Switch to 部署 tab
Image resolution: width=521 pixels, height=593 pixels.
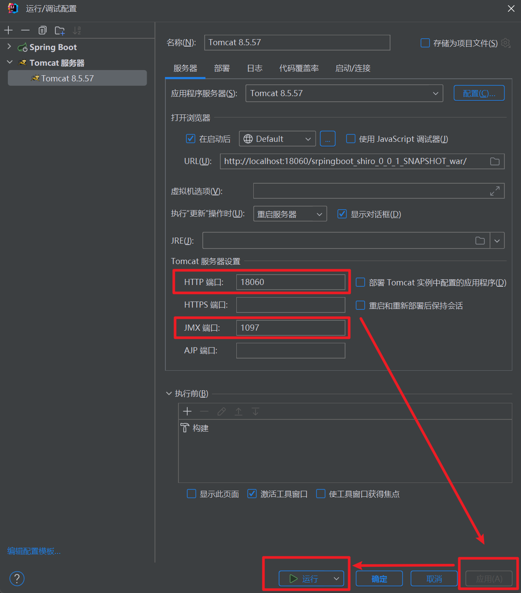click(222, 68)
